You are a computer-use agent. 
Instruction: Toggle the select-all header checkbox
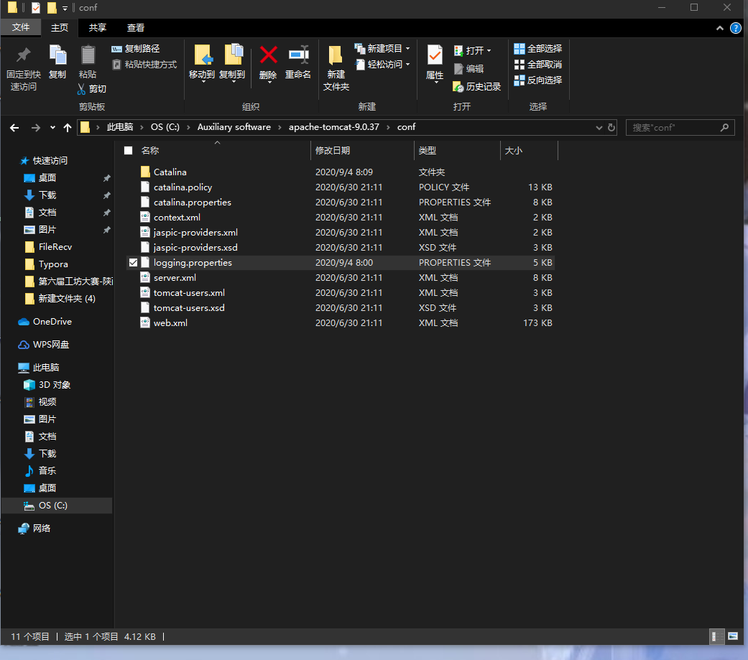[x=129, y=151]
